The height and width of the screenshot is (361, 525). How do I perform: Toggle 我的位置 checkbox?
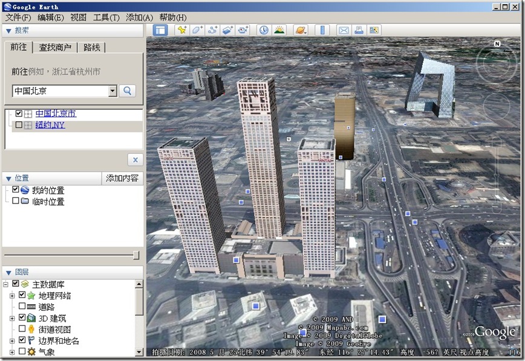15,189
